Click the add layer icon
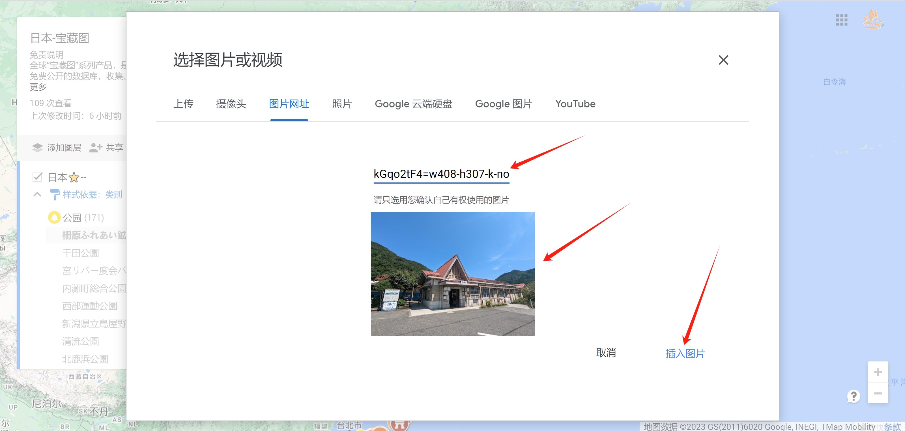 click(x=37, y=148)
